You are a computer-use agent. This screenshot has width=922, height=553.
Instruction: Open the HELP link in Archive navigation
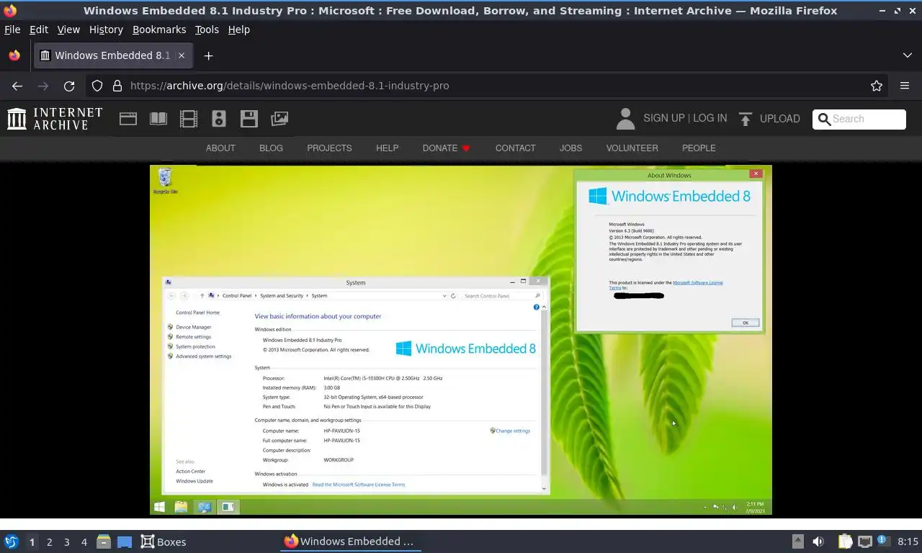[387, 148]
